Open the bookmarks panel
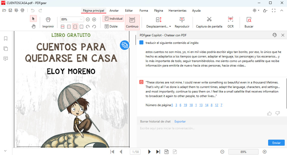 (6, 39)
